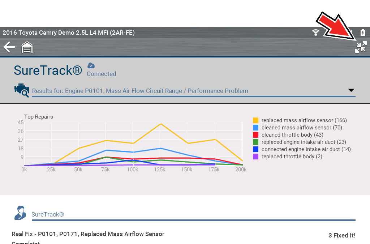Select the replaced throttle body legend label

coord(292,157)
